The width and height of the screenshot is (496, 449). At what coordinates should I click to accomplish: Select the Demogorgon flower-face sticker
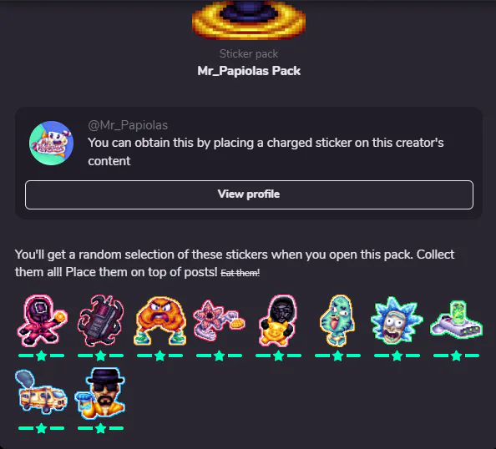pos(219,321)
